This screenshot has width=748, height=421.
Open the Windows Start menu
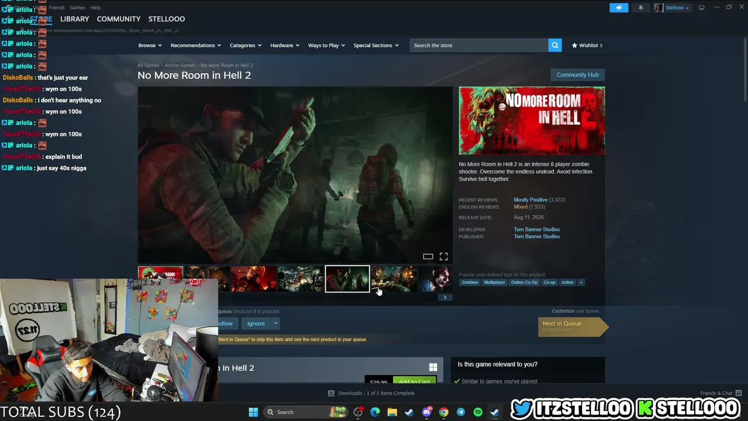(253, 412)
